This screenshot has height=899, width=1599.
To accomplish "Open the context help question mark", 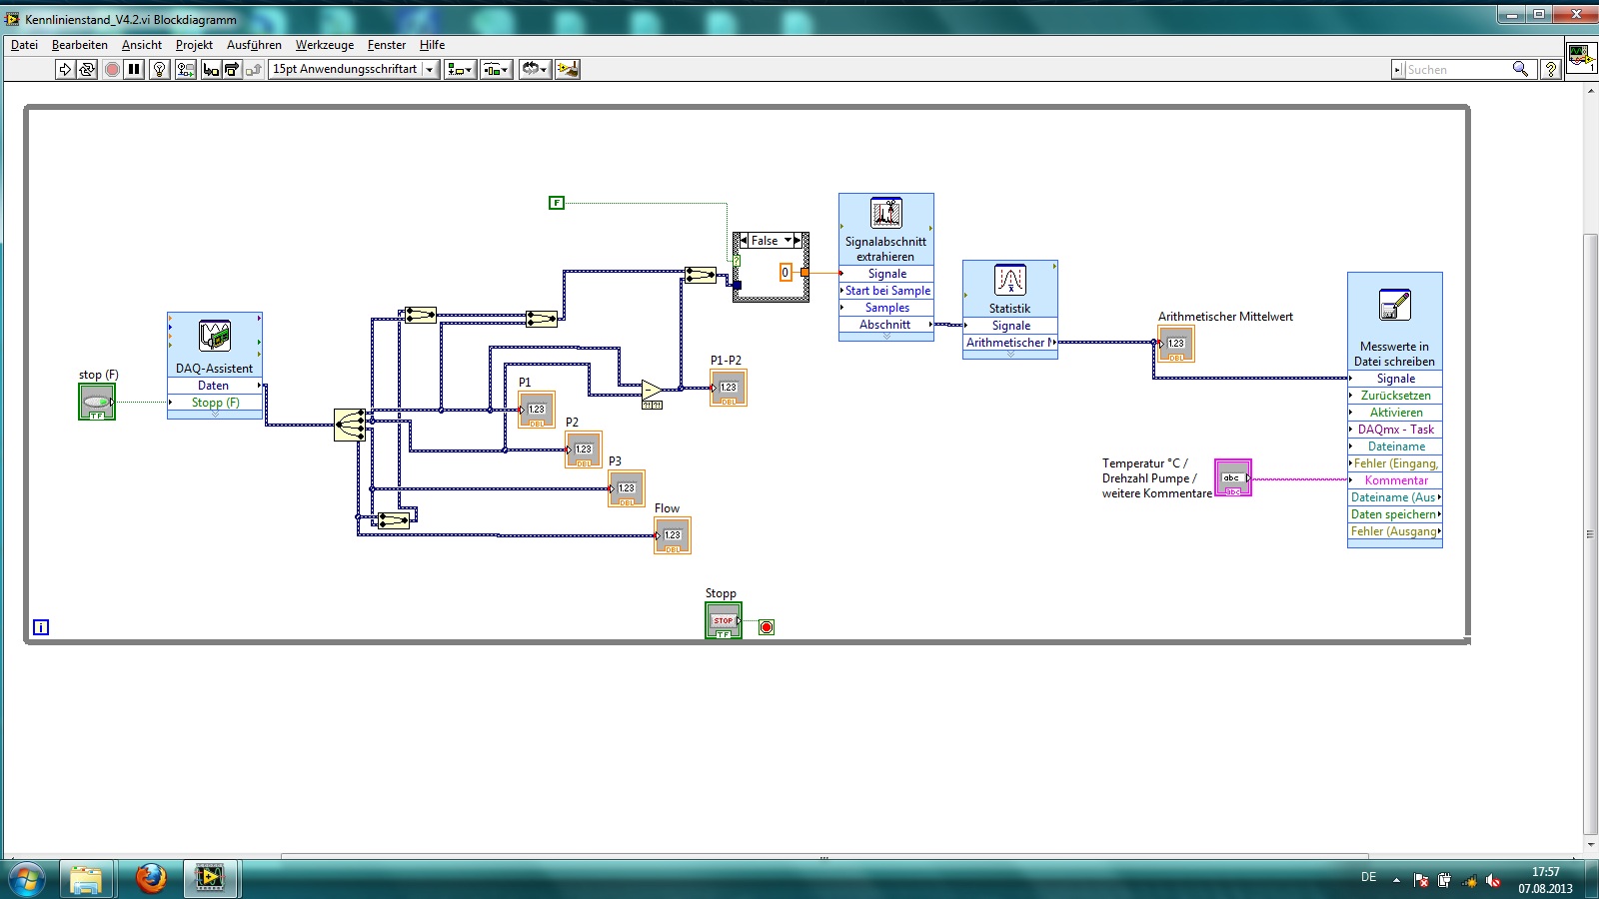I will coord(1550,69).
